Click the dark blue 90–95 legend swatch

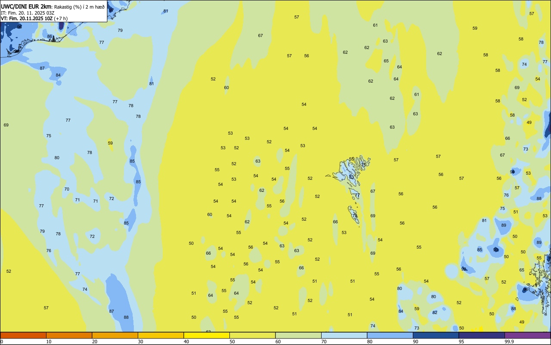[436, 335]
